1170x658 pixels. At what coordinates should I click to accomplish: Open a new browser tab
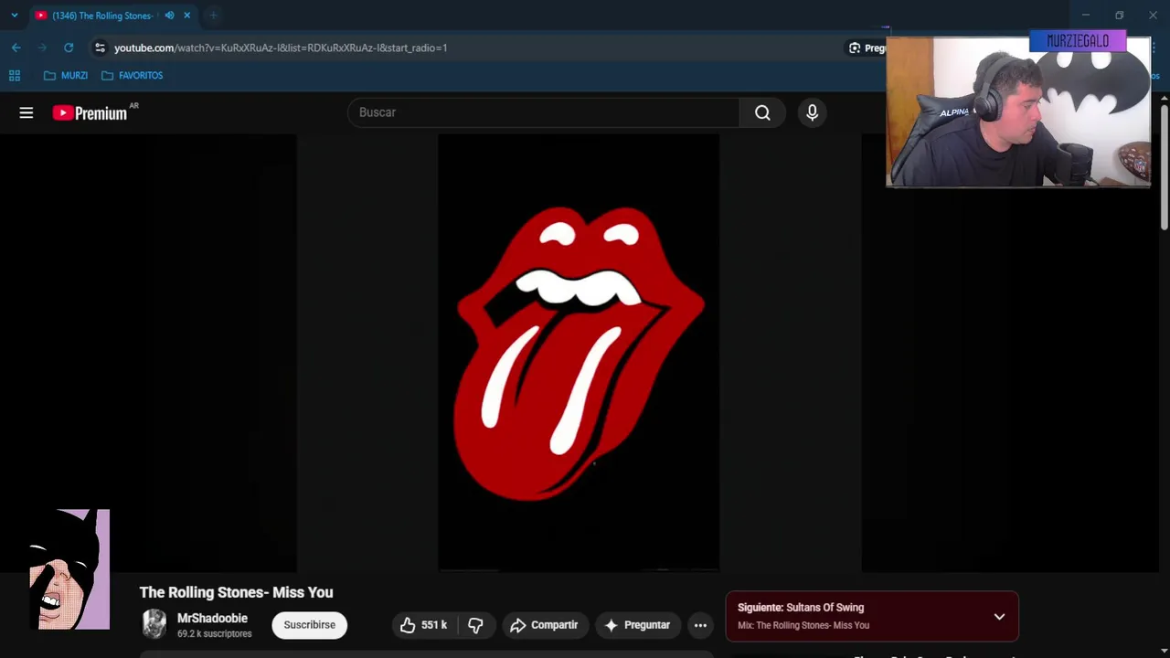[213, 16]
